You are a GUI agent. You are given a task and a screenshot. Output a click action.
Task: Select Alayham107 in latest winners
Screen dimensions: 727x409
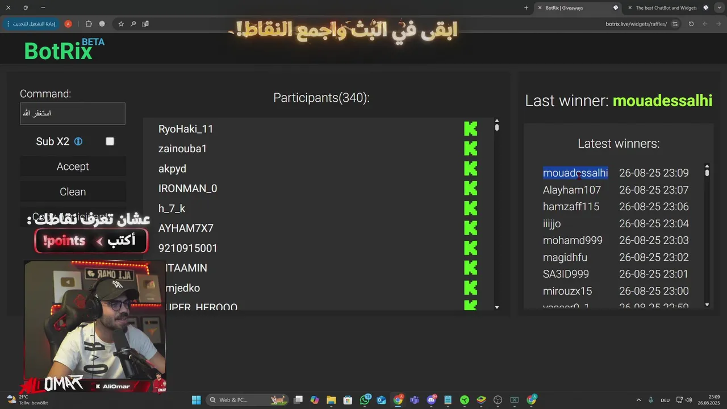[572, 190]
